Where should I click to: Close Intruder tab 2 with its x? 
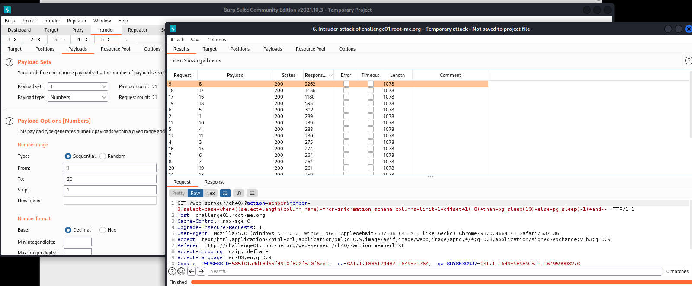click(38, 39)
